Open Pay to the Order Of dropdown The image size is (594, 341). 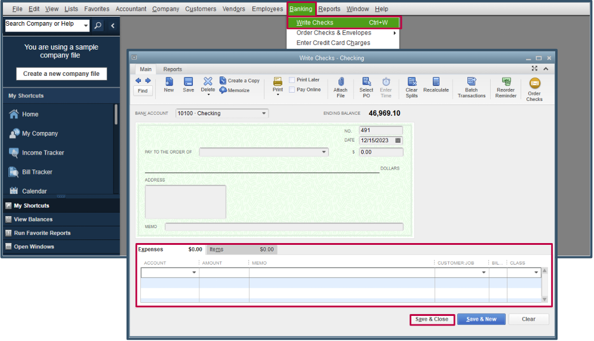click(x=324, y=152)
